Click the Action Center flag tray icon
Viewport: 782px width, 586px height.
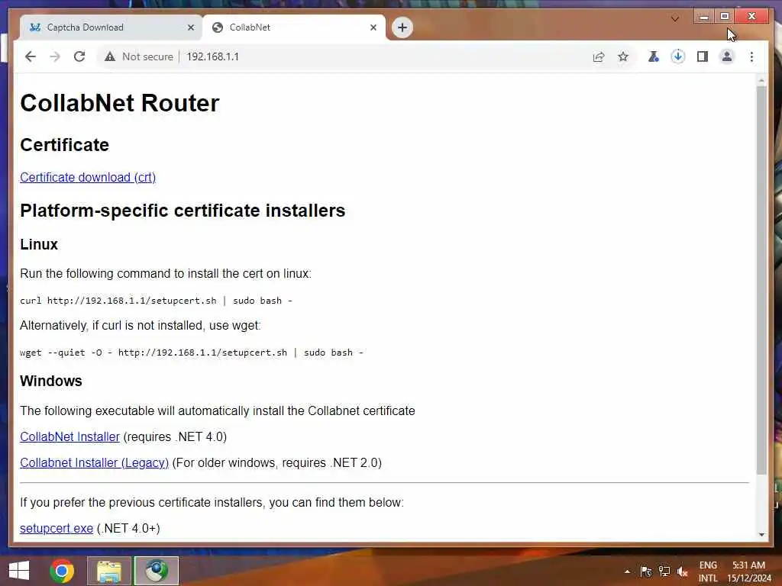click(x=646, y=572)
